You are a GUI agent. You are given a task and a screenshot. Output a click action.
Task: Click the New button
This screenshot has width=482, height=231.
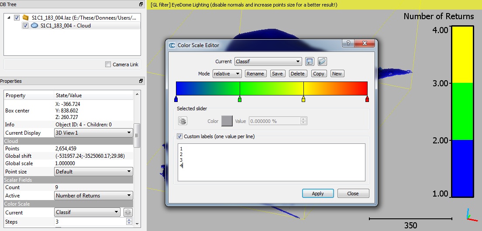point(337,74)
